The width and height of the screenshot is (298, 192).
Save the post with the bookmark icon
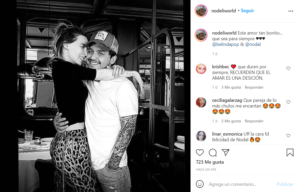point(290,153)
